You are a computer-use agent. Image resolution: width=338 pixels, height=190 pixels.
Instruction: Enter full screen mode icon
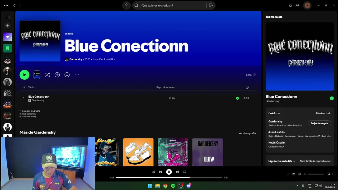pyautogui.click(x=334, y=174)
